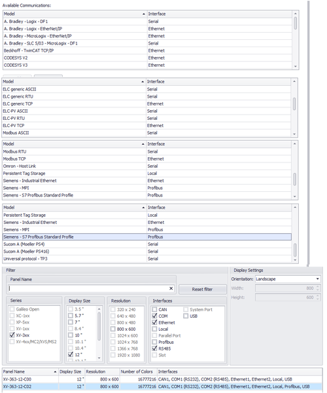The height and width of the screenshot is (393, 327).
Task: Enable the 5.7" display size checkbox
Action: pyautogui.click(x=71, y=316)
